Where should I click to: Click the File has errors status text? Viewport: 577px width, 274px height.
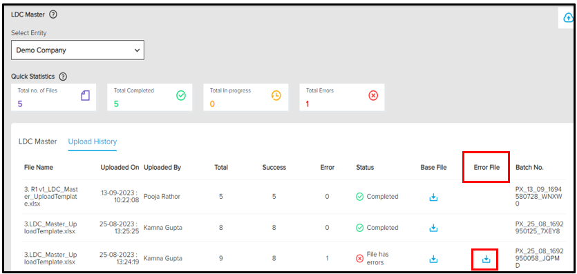(x=377, y=259)
